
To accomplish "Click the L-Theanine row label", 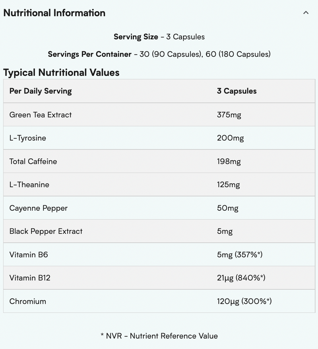I will pyautogui.click(x=29, y=185).
